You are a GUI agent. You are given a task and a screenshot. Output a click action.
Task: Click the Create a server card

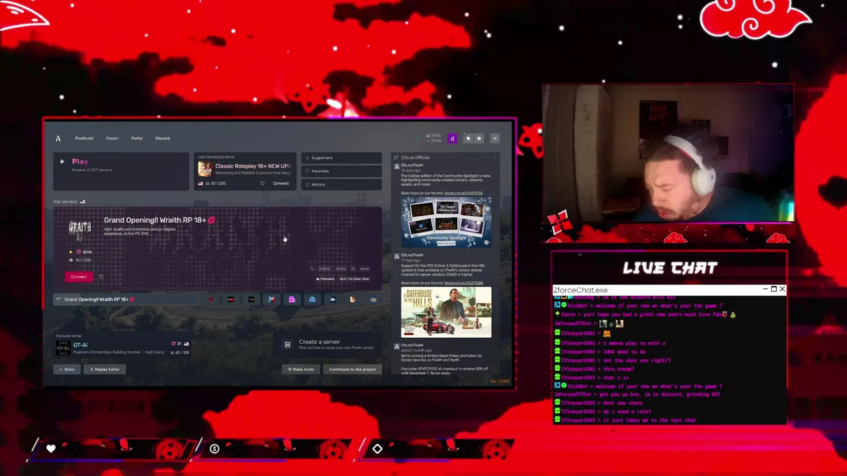329,344
